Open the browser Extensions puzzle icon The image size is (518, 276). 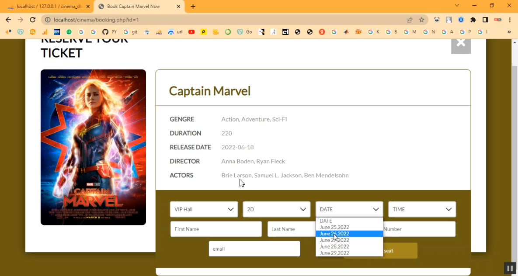pos(473,20)
